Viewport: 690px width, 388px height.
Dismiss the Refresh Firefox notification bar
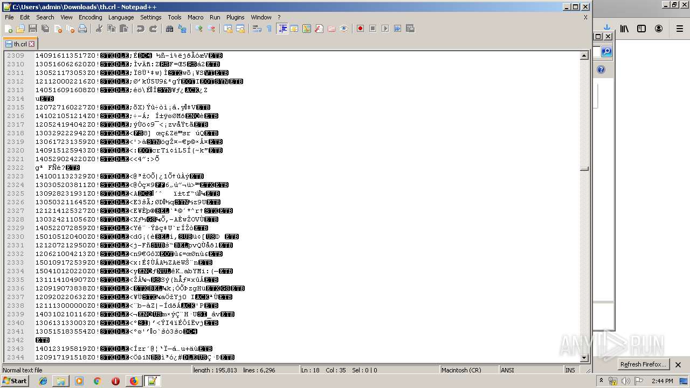click(x=678, y=365)
